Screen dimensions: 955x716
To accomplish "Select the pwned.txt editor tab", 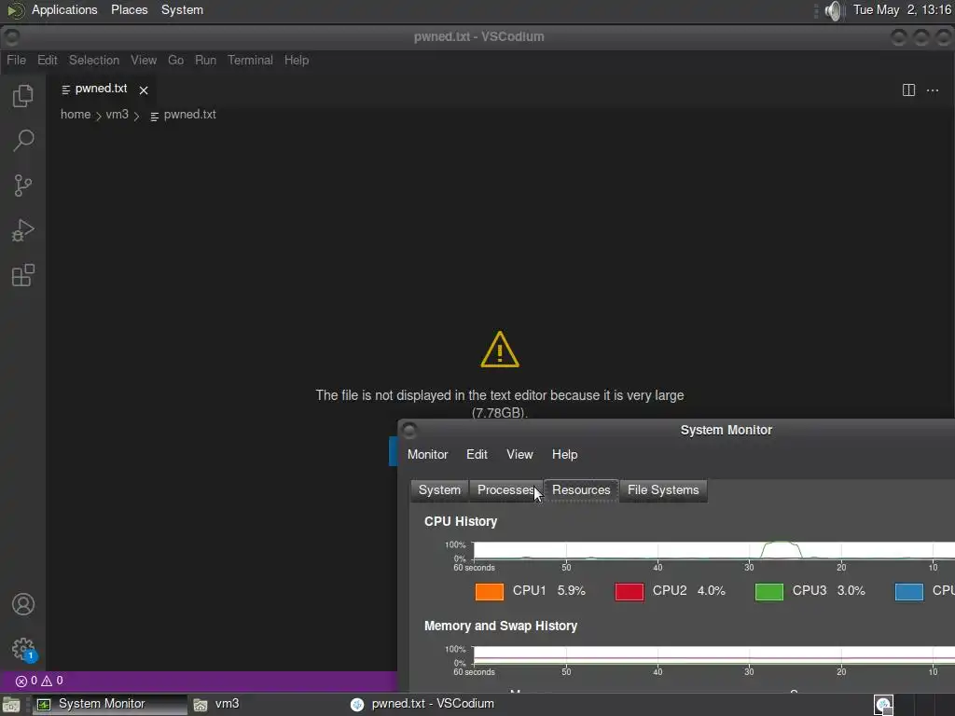I will 101,89.
